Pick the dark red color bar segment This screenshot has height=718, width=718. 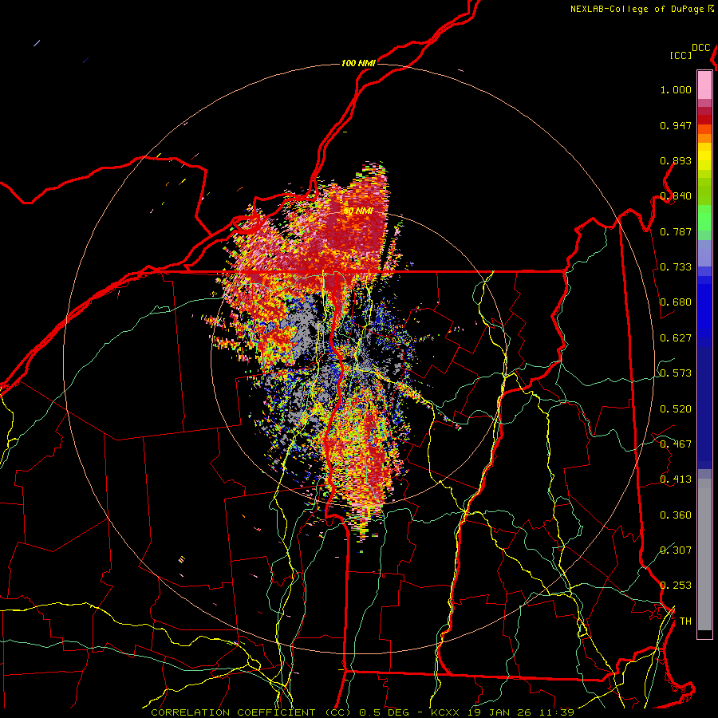click(x=704, y=120)
